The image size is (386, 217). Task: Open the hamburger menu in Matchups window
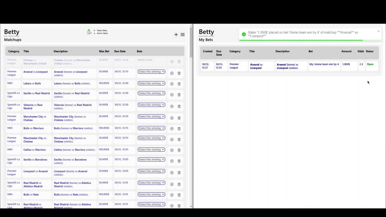183,35
